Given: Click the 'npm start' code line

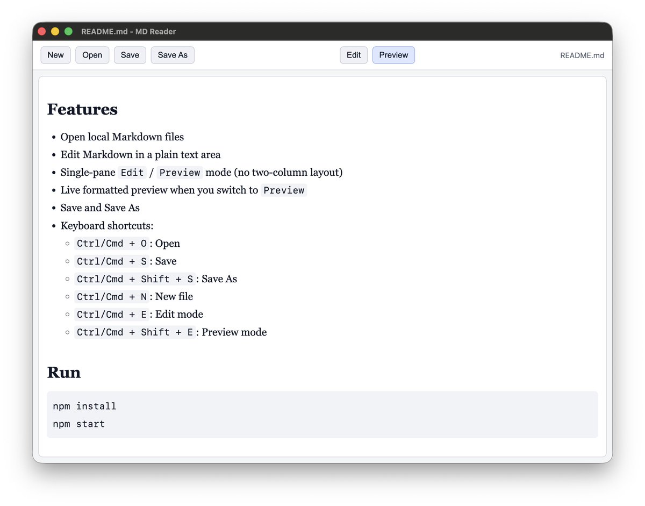Looking at the screenshot, I should coord(78,424).
